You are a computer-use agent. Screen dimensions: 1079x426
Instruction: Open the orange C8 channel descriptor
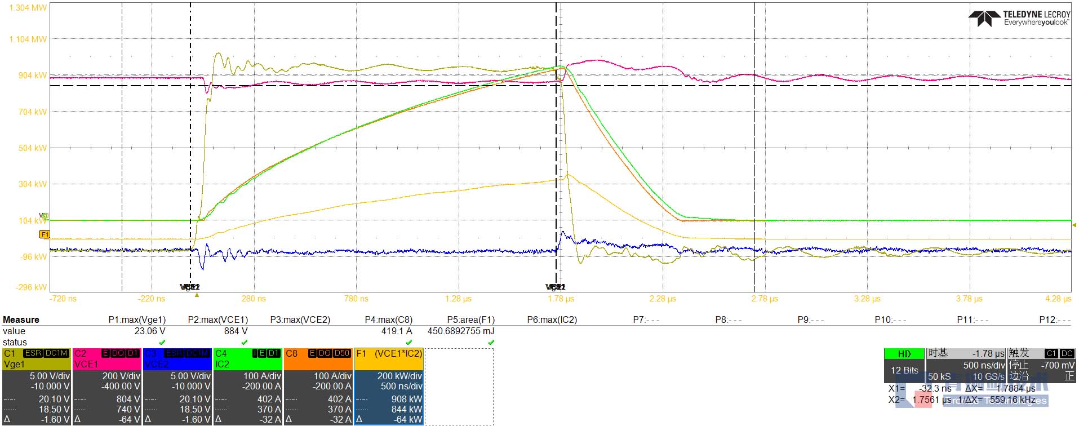318,386
